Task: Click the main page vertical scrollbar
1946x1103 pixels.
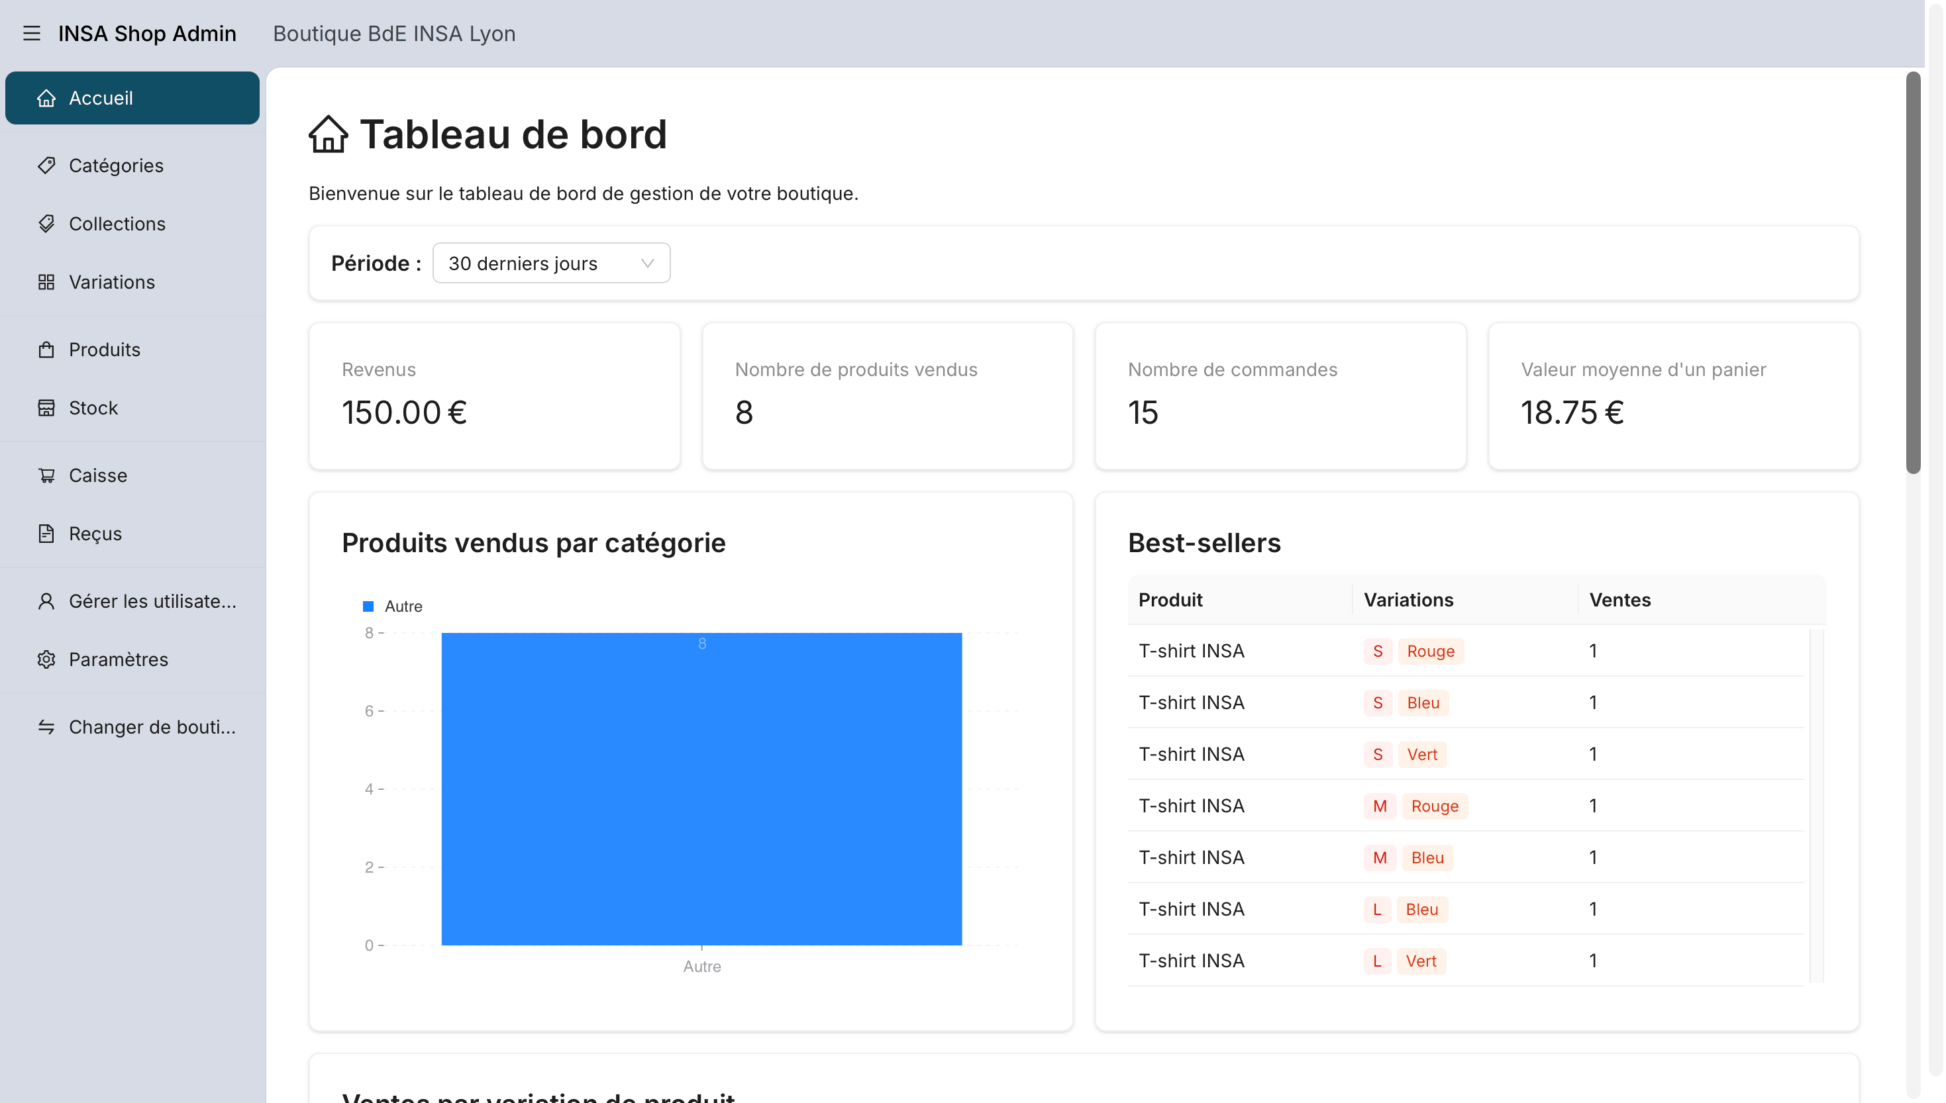Action: (1914, 273)
